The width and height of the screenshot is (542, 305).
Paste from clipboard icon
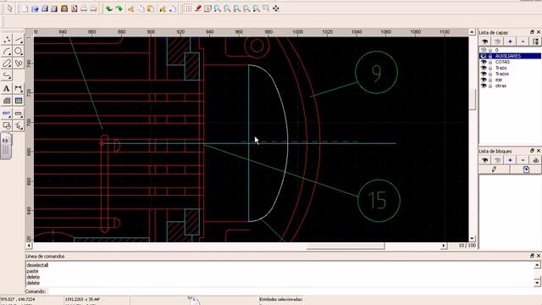(x=151, y=8)
